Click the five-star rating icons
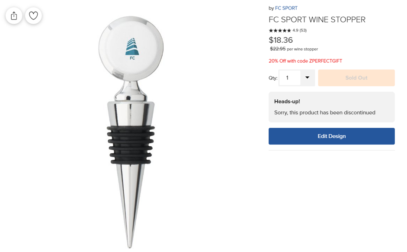This screenshot has height=252, width=407. (280, 31)
